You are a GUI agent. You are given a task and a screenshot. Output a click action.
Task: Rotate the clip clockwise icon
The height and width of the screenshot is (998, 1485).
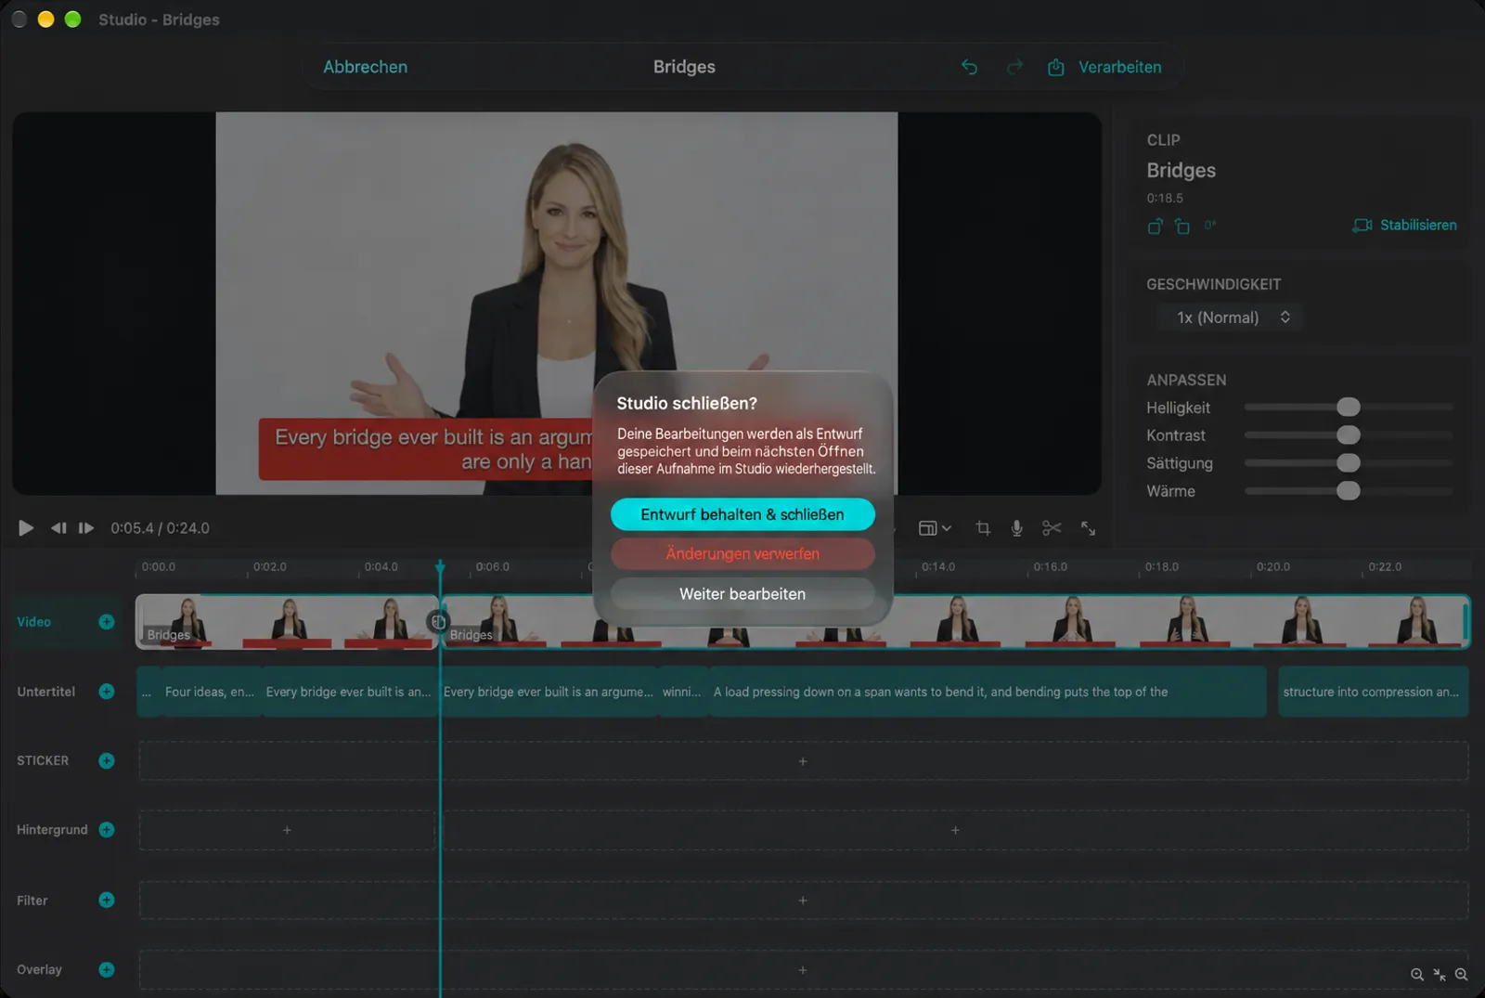(x=1155, y=226)
